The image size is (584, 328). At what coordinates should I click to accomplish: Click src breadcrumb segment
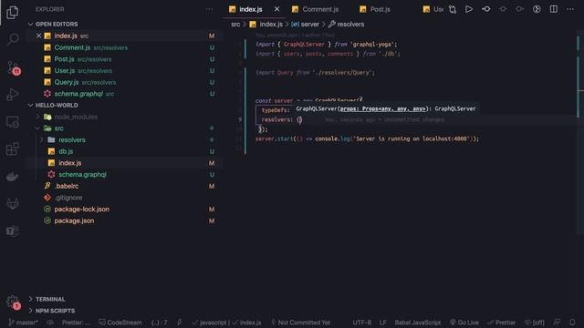pyautogui.click(x=235, y=25)
